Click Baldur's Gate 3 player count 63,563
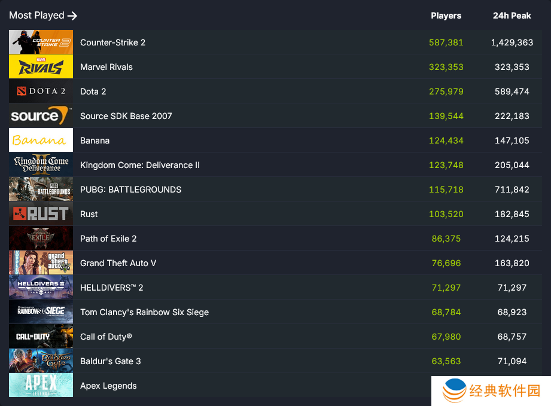This screenshot has height=406, width=551. click(x=446, y=361)
